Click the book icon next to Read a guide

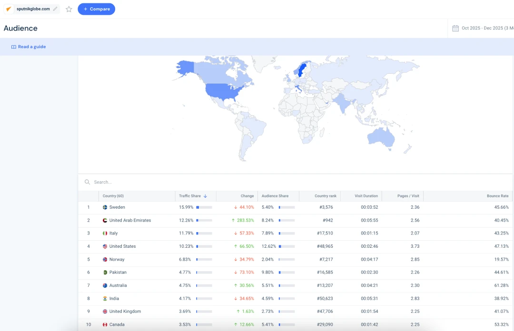(14, 47)
